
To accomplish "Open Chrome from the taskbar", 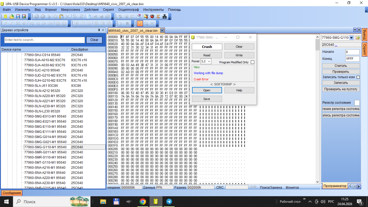I will point(143,201).
